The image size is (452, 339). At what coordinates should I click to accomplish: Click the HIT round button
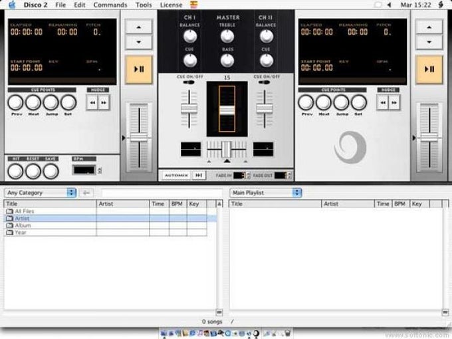15,171
